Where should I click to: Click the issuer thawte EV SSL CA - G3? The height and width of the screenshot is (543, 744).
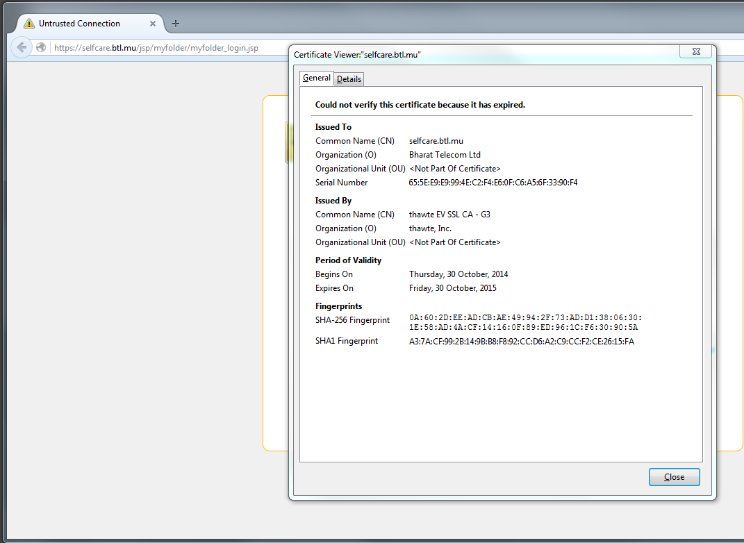(x=449, y=215)
